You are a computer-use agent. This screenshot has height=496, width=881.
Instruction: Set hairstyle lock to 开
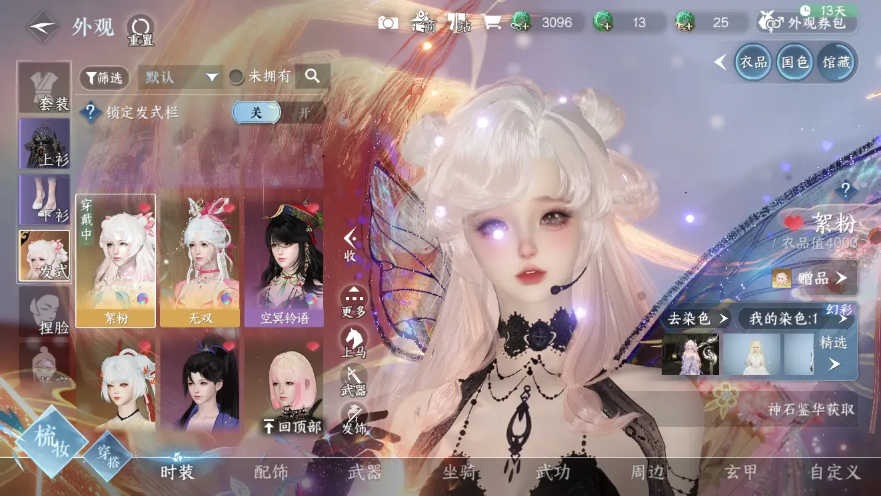point(304,113)
